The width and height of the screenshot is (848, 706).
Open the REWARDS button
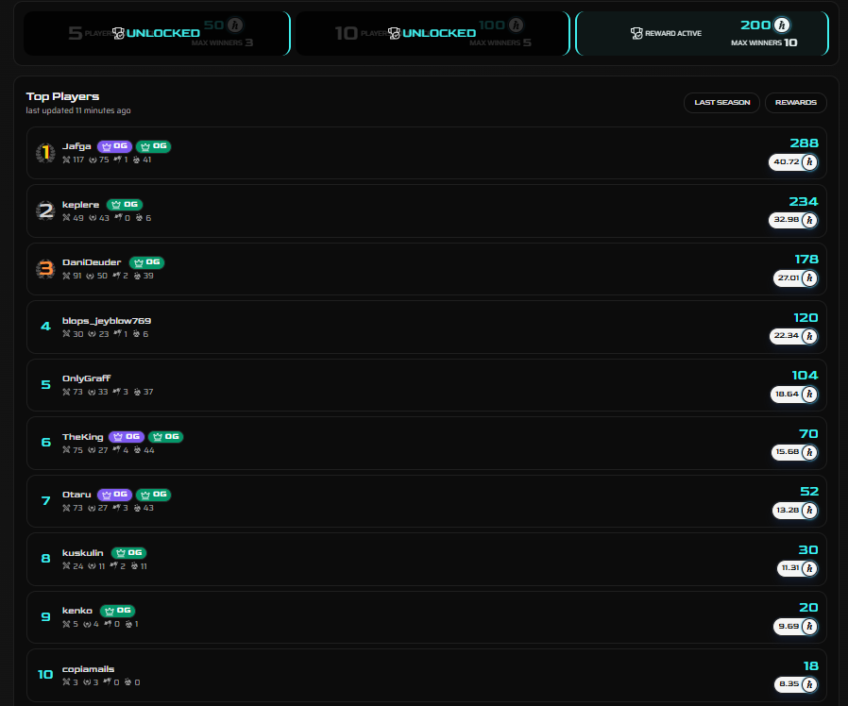795,102
